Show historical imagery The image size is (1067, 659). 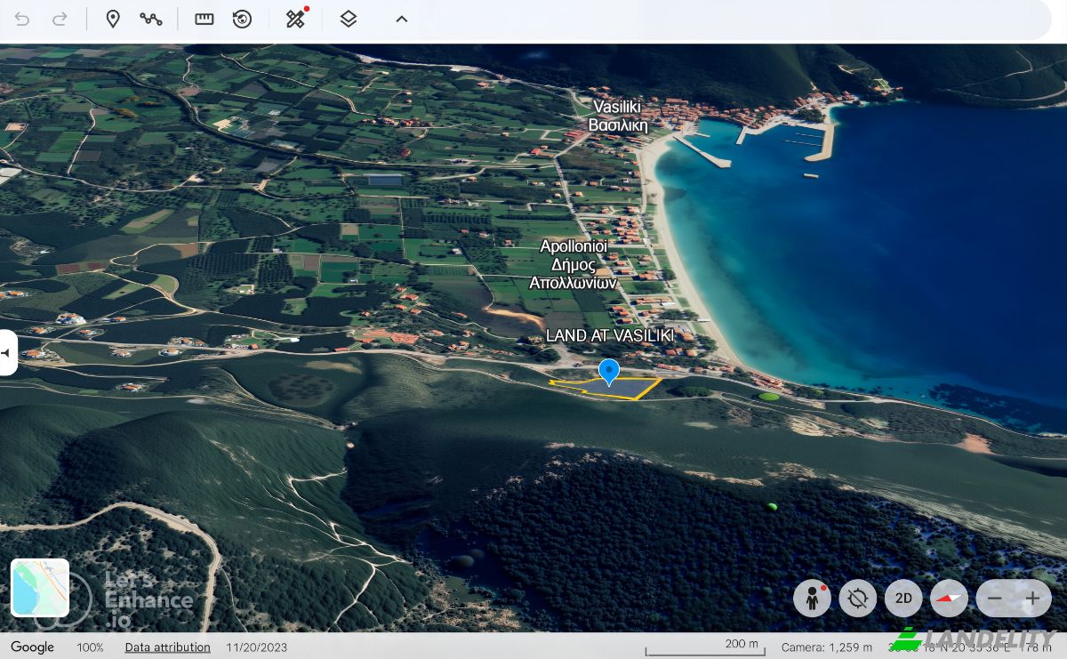tap(242, 19)
